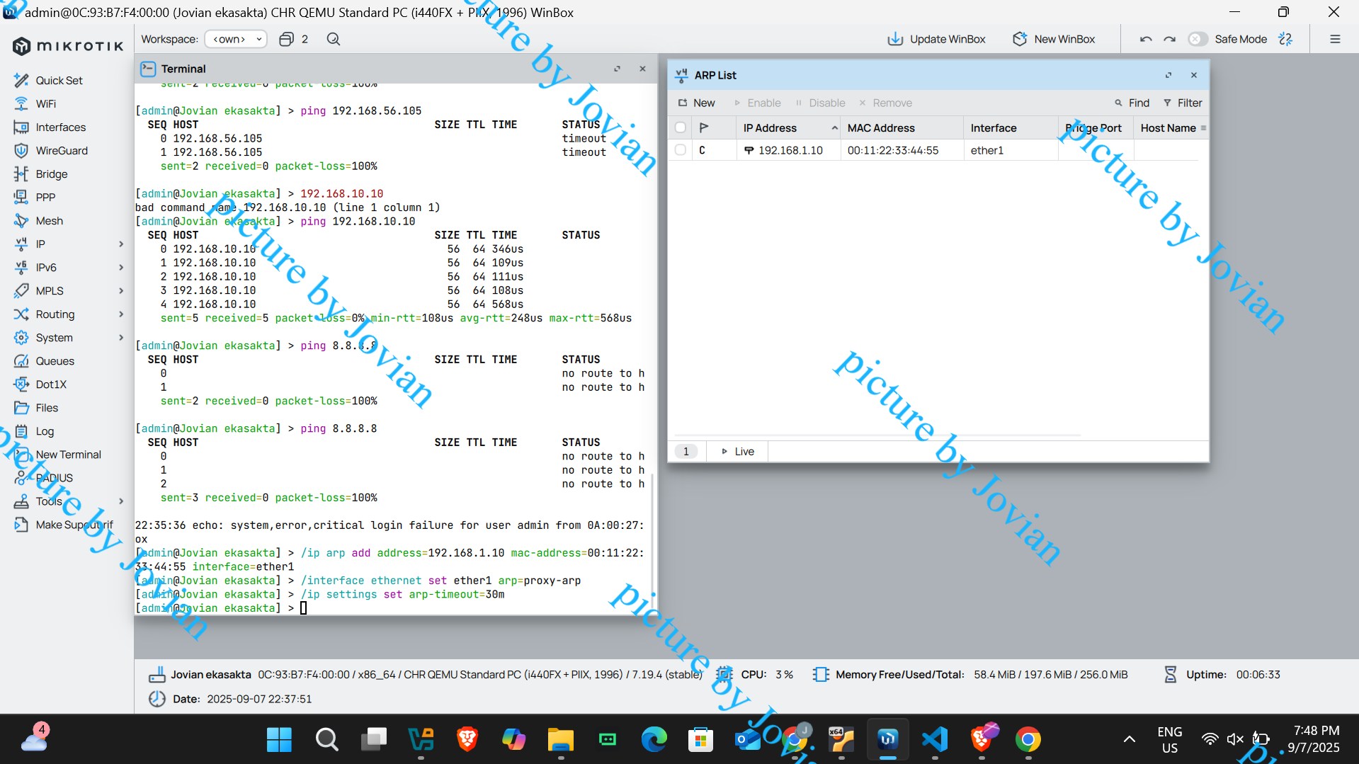The image size is (1359, 764).
Task: Click Make Supout.rif
Action: [74, 524]
